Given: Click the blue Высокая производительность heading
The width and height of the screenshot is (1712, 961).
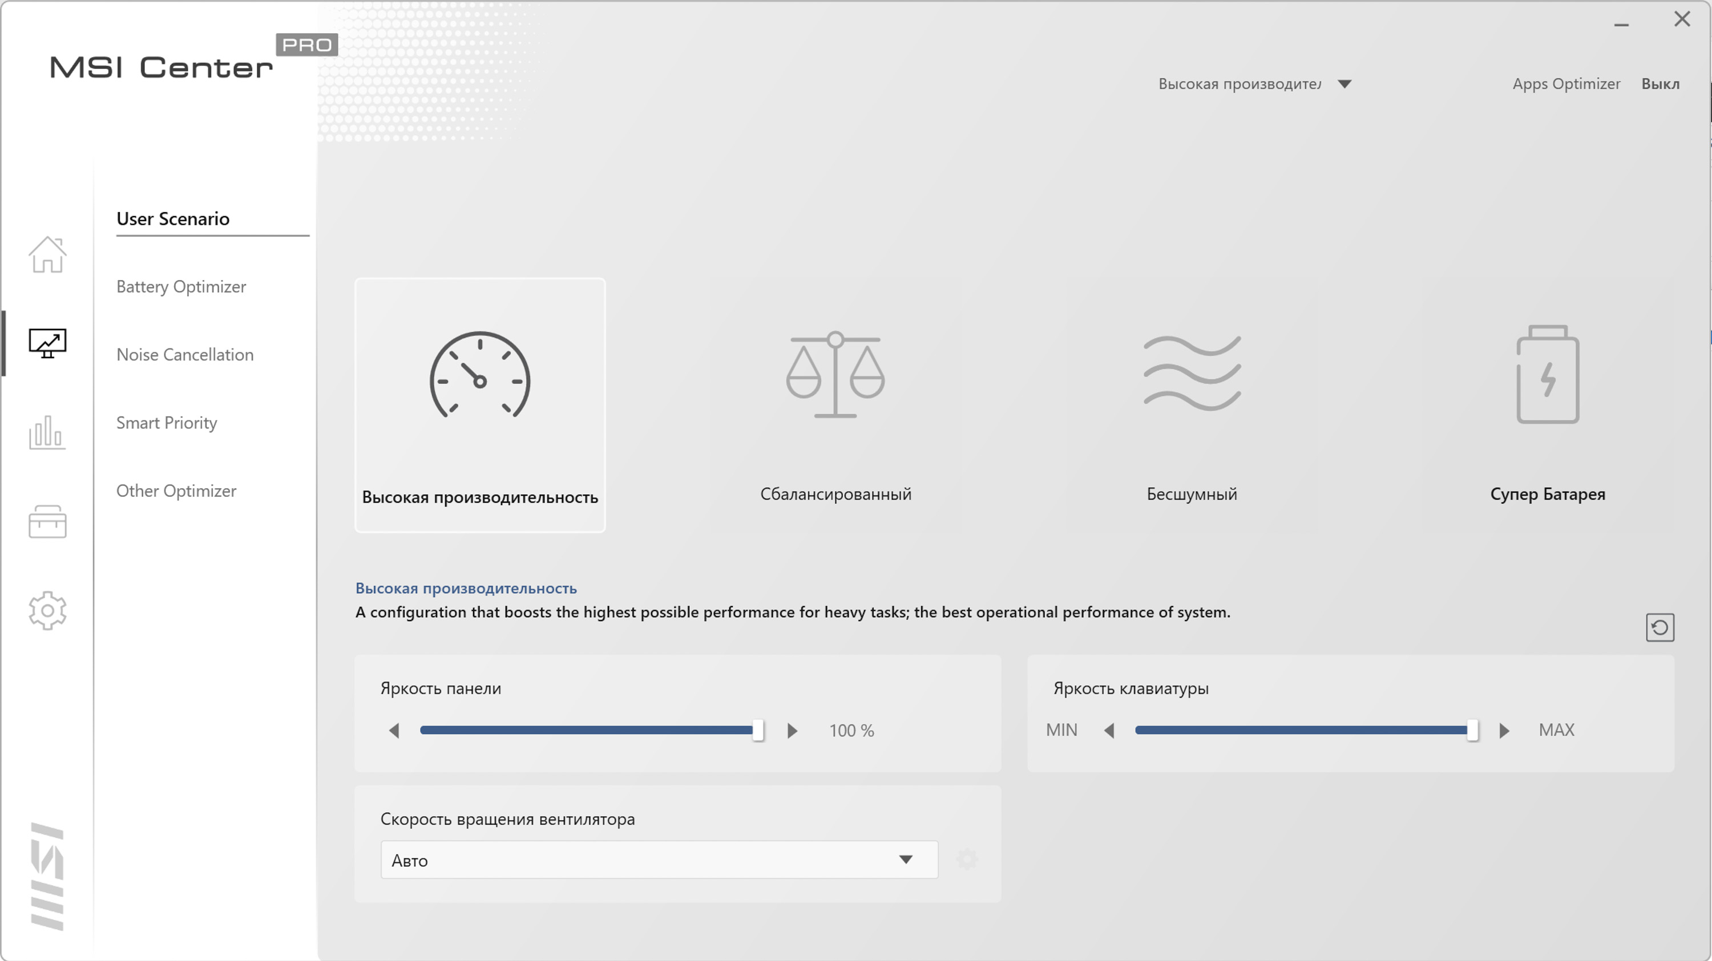Looking at the screenshot, I should 466,588.
